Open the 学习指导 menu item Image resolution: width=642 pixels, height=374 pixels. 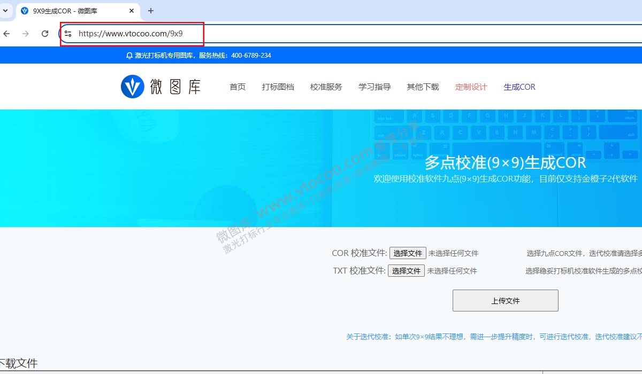374,87
